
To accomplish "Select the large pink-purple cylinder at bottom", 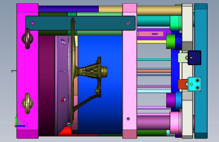I will click(153, 123).
